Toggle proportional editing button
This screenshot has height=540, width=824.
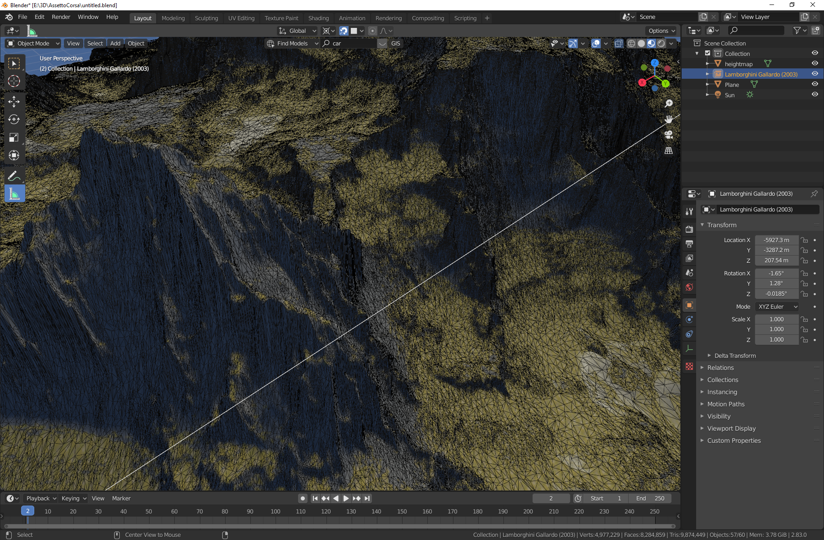[x=372, y=31]
